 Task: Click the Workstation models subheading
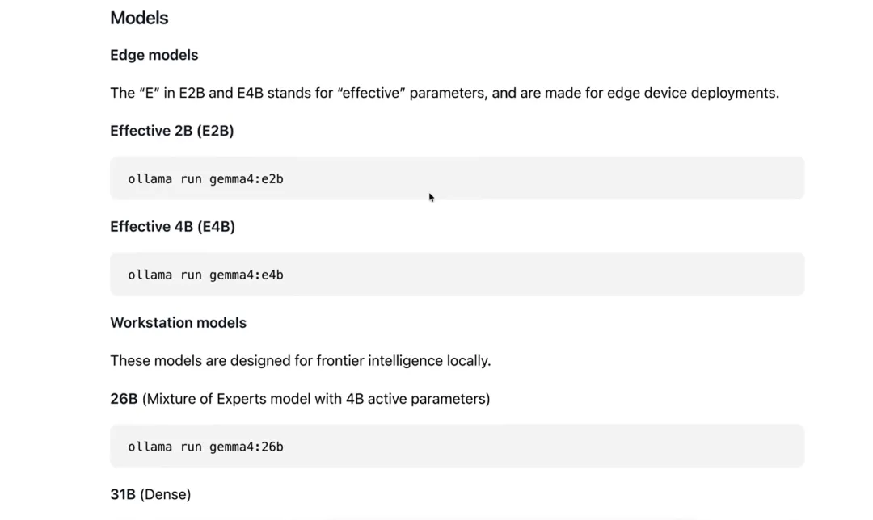point(178,322)
